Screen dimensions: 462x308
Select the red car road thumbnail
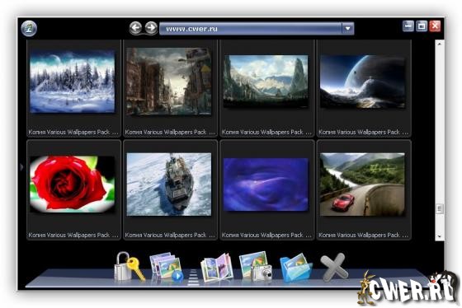[362, 184]
